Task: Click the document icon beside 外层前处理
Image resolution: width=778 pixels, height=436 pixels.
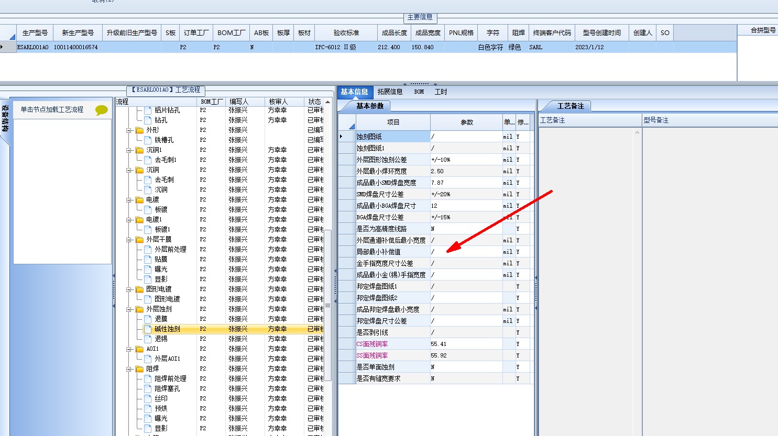Action: [148, 250]
